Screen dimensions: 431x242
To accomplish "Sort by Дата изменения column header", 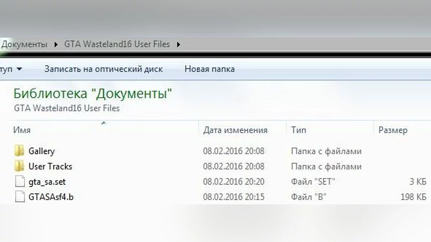I will tap(235, 130).
